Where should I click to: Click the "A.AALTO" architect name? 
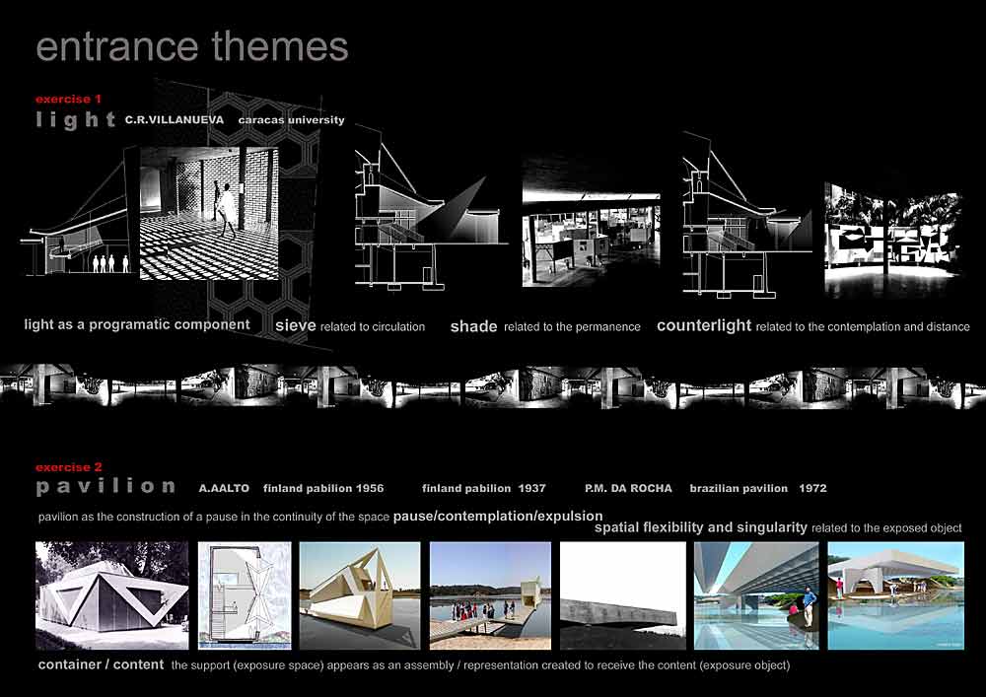[224, 488]
